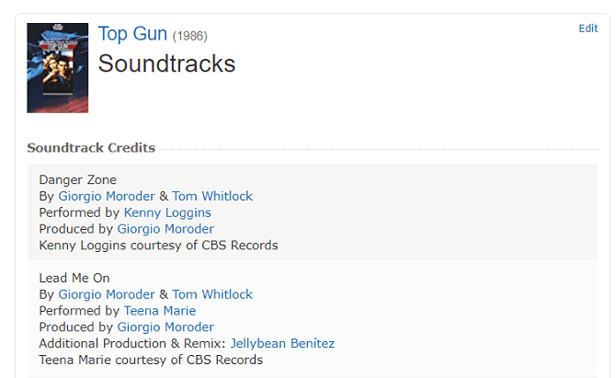Screen dimensions: 616x378
Task: Open the Jellybean Benítez remix credit link
Action: point(282,344)
